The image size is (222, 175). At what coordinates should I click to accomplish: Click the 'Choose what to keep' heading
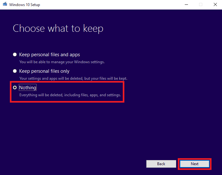point(58,29)
